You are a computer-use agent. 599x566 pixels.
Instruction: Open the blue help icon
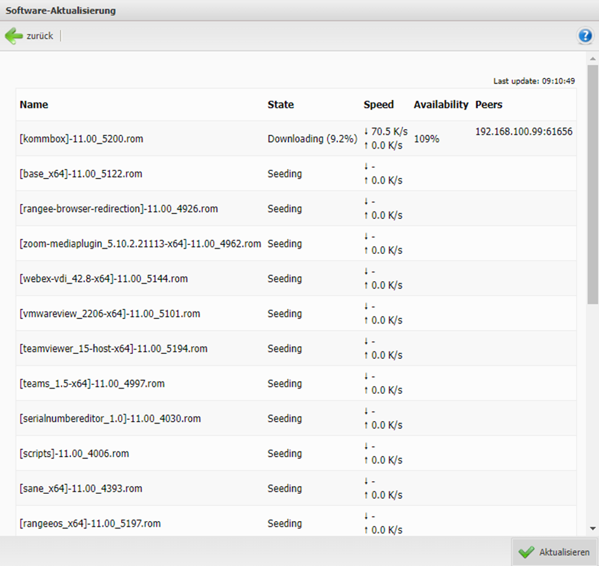[x=584, y=35]
